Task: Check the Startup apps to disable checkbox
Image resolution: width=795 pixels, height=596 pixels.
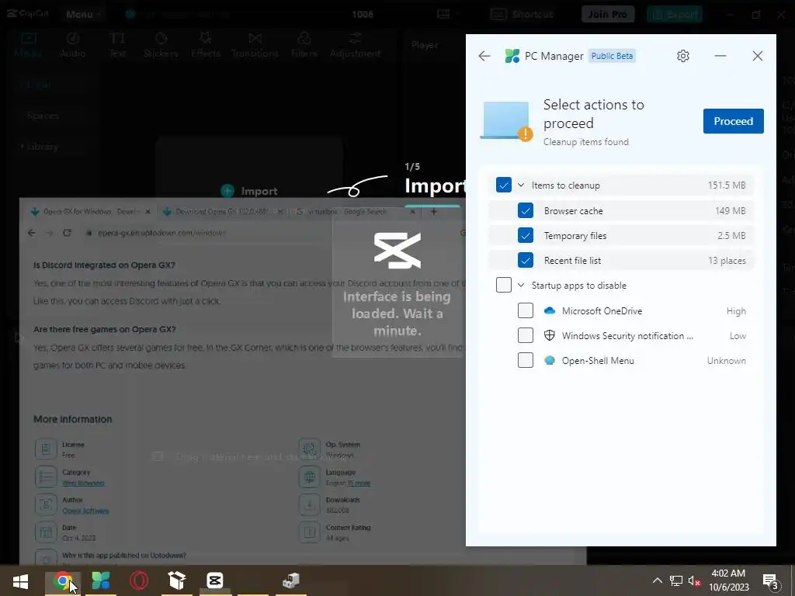Action: pyautogui.click(x=503, y=285)
